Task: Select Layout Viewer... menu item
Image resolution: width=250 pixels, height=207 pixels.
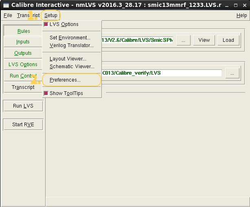Action: pos(68,59)
